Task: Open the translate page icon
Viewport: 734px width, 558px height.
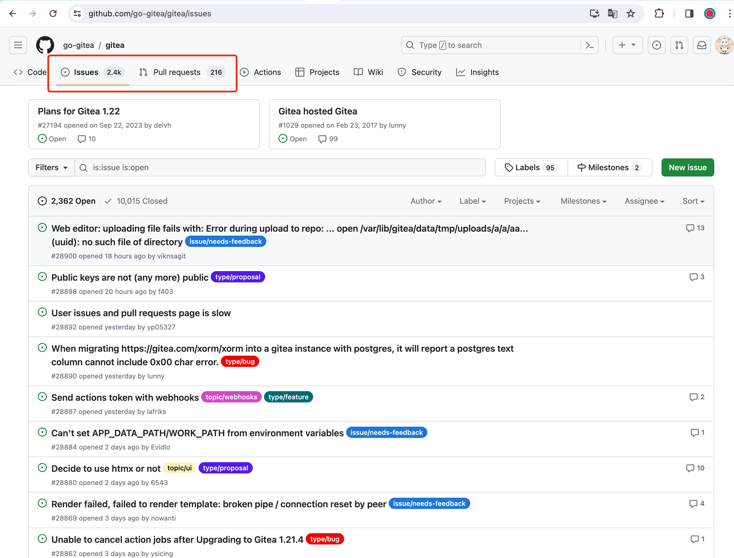Action: click(x=612, y=14)
